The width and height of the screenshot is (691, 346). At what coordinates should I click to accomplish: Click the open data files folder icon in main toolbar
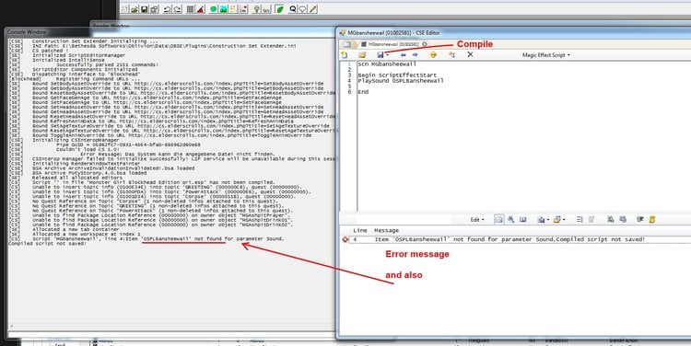(x=135, y=9)
